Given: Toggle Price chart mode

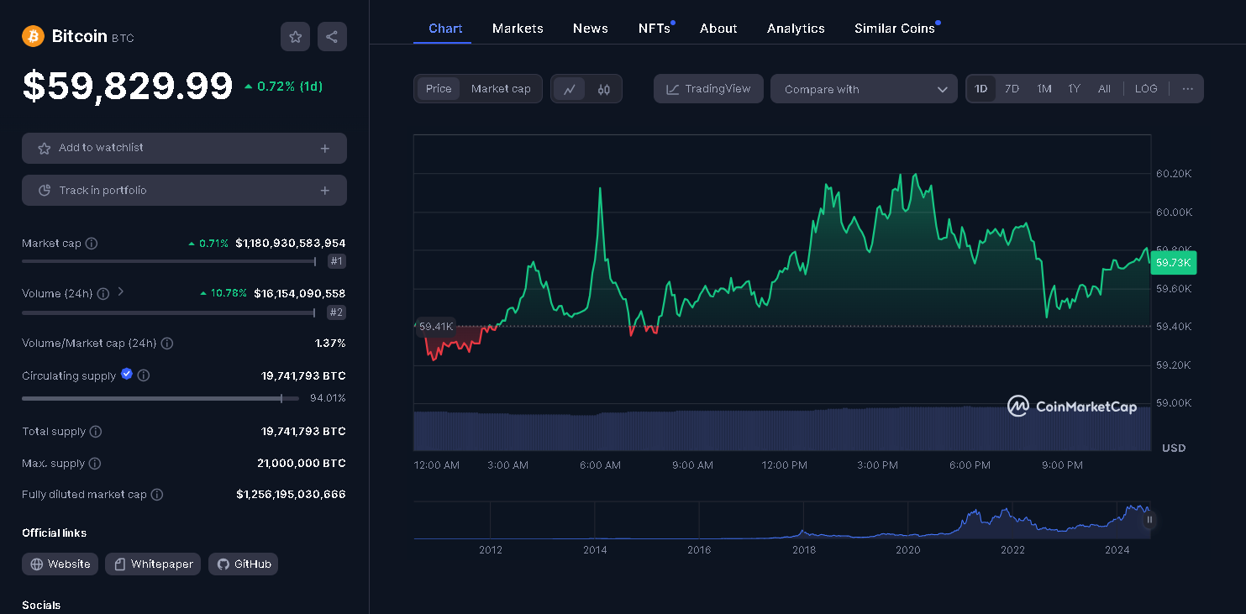Looking at the screenshot, I should 439,89.
